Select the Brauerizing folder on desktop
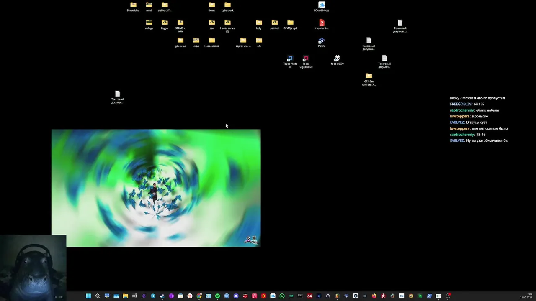This screenshot has height=301, width=536. [133, 7]
